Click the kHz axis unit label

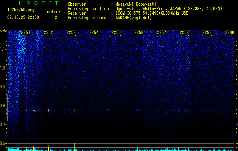[3, 31]
